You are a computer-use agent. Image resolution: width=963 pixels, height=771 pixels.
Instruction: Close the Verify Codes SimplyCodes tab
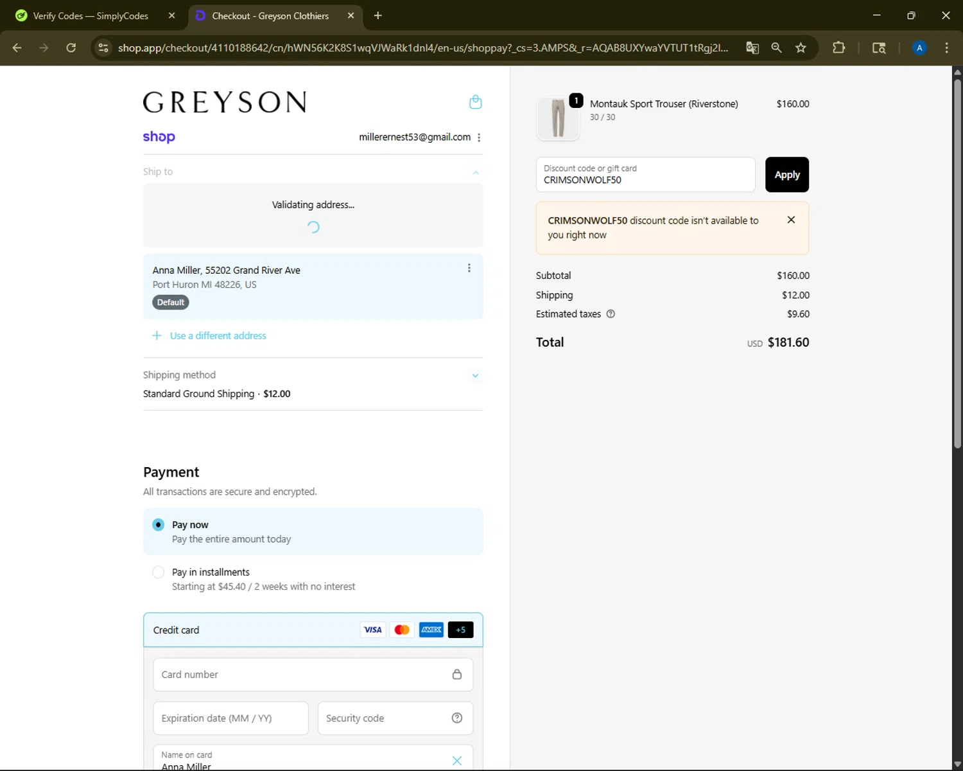(x=171, y=16)
